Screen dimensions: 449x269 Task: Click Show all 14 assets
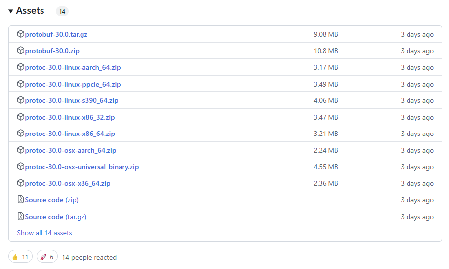(x=44, y=233)
